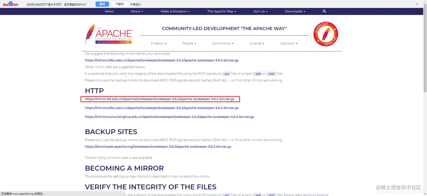Open the verify the integrity link
Image resolution: width=427 pixels, height=196 pixels.
click(132, 74)
